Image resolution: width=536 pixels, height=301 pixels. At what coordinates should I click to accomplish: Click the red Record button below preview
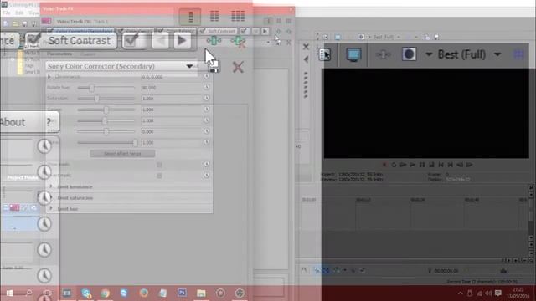[384, 165]
